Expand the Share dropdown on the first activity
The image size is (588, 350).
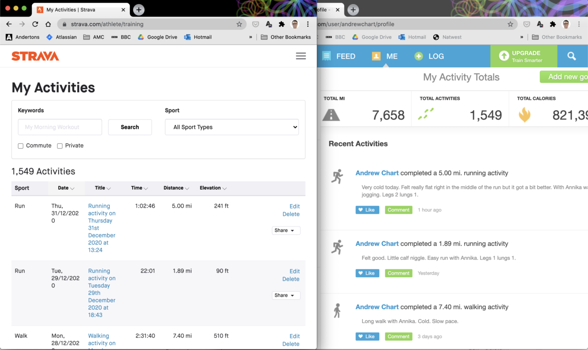tap(286, 230)
